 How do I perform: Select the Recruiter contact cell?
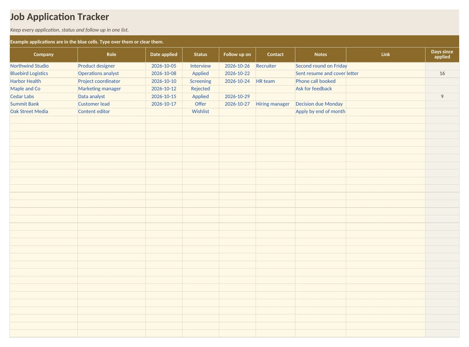pyautogui.click(x=276, y=66)
